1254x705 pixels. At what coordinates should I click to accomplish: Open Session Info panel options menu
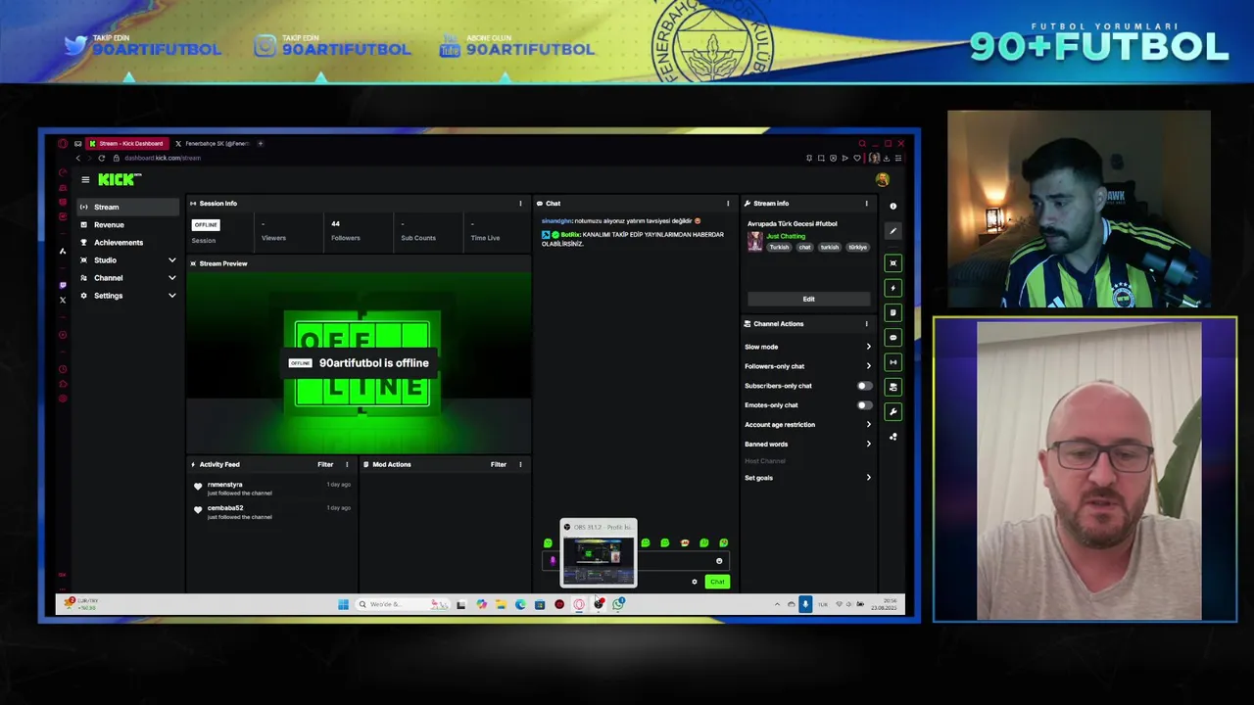pos(520,204)
